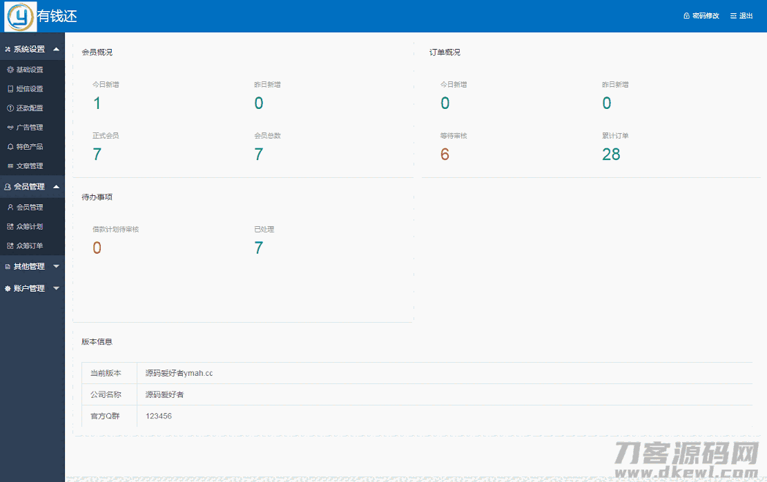Open the 众筹订单 menu item
This screenshot has width=767, height=482.
pos(30,246)
